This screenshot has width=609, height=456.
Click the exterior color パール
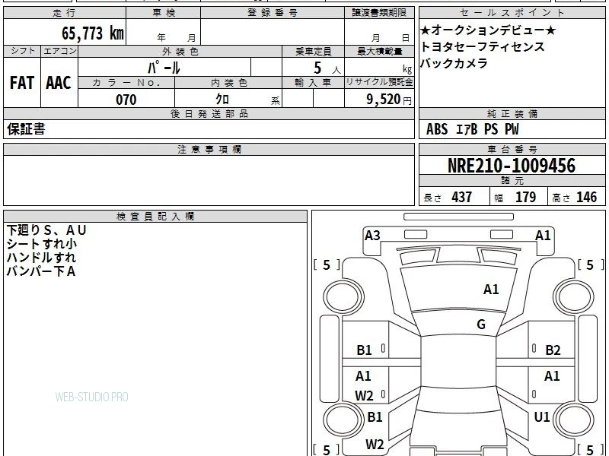pos(164,68)
